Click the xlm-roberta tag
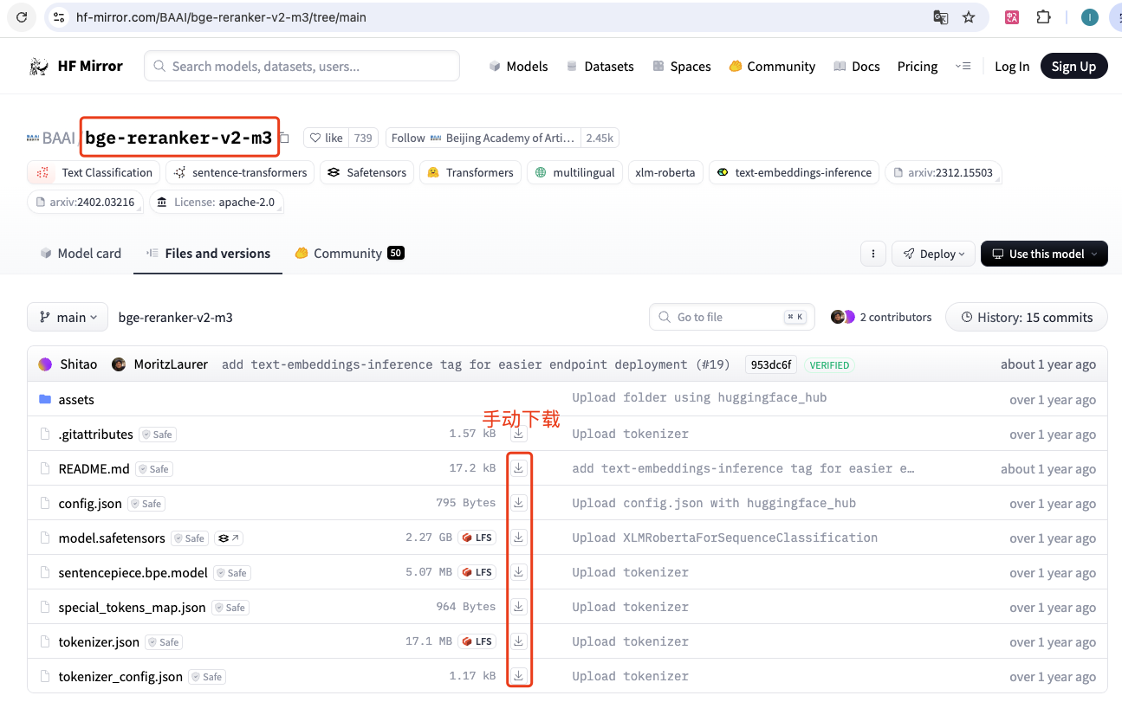The width and height of the screenshot is (1122, 702). pyautogui.click(x=665, y=172)
